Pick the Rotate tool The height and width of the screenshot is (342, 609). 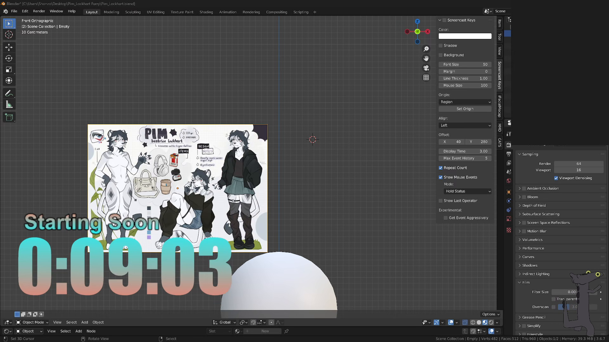point(9,58)
